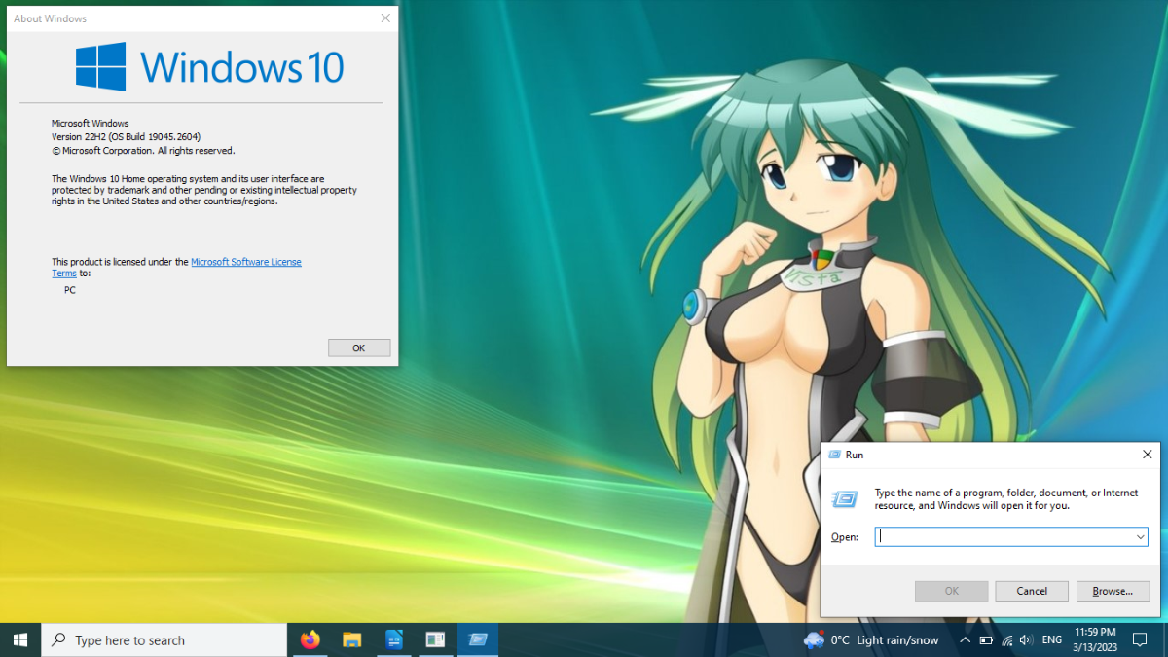Focus the Open text box in Run
Viewport: 1168px width, 657px height.
(x=1004, y=536)
